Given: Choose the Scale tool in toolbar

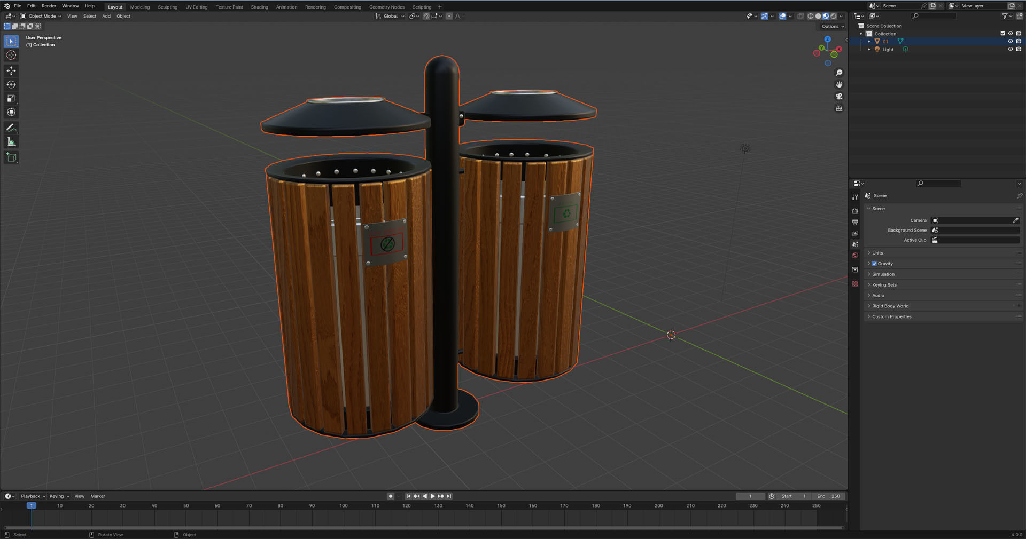Looking at the screenshot, I should [x=11, y=98].
